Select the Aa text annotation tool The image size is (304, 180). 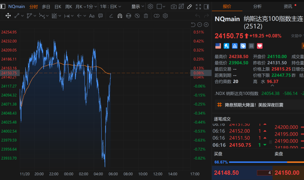pyautogui.click(x=92, y=16)
